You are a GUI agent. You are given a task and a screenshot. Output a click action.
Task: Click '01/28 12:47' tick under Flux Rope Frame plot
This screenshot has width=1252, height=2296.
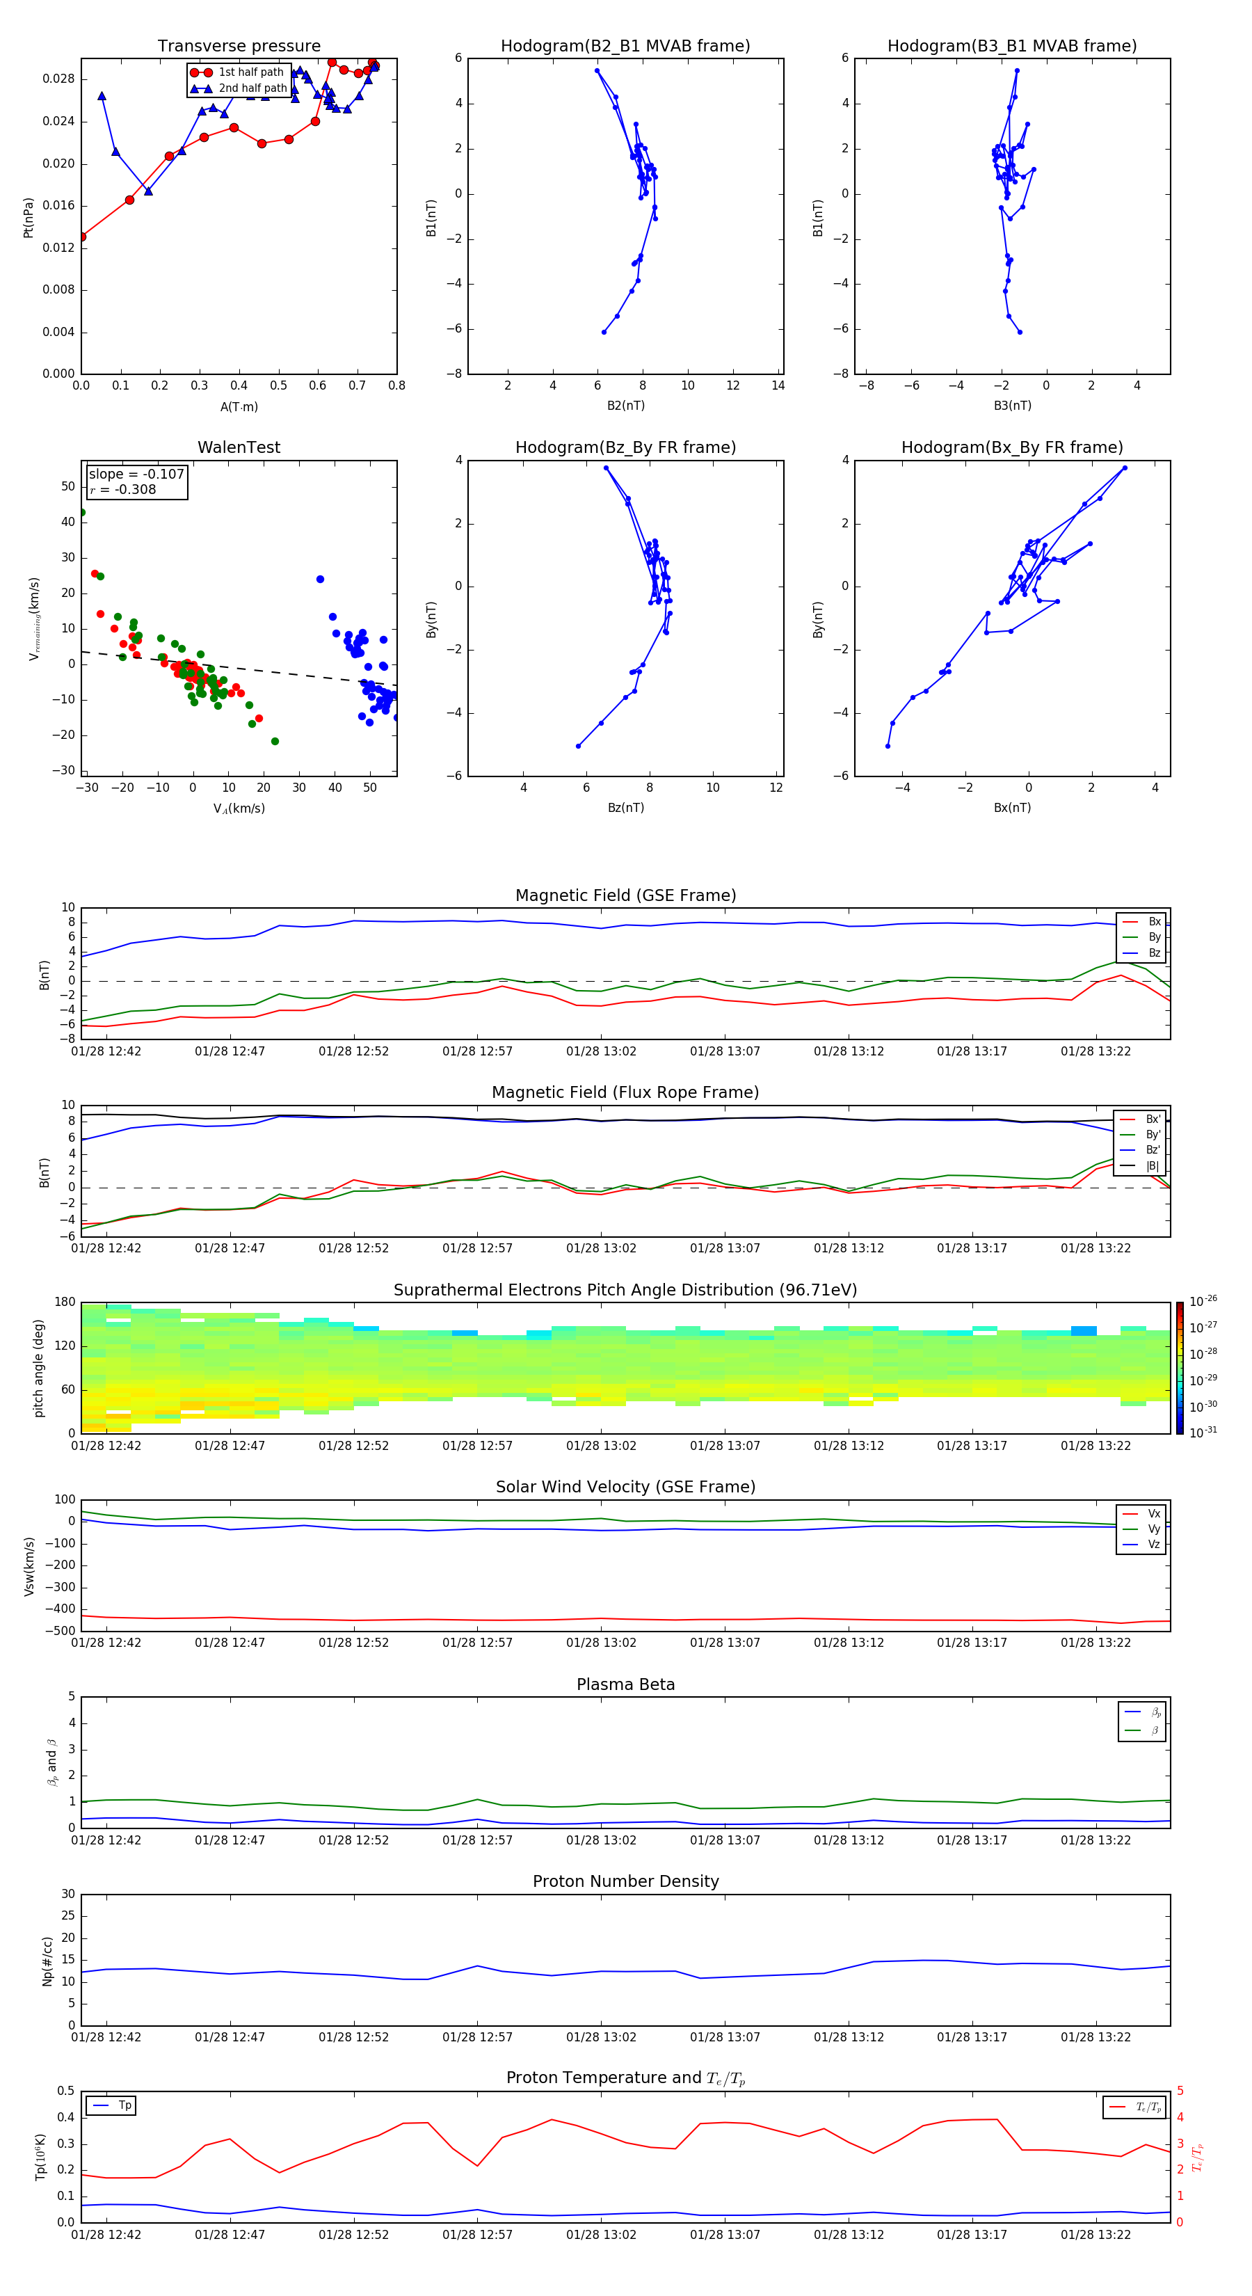(230, 1247)
